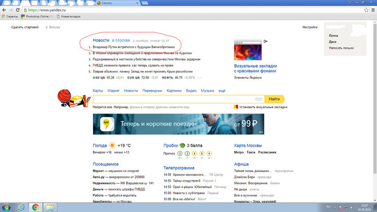
Task: Open the Погода weather heading
Action: pyautogui.click(x=100, y=145)
